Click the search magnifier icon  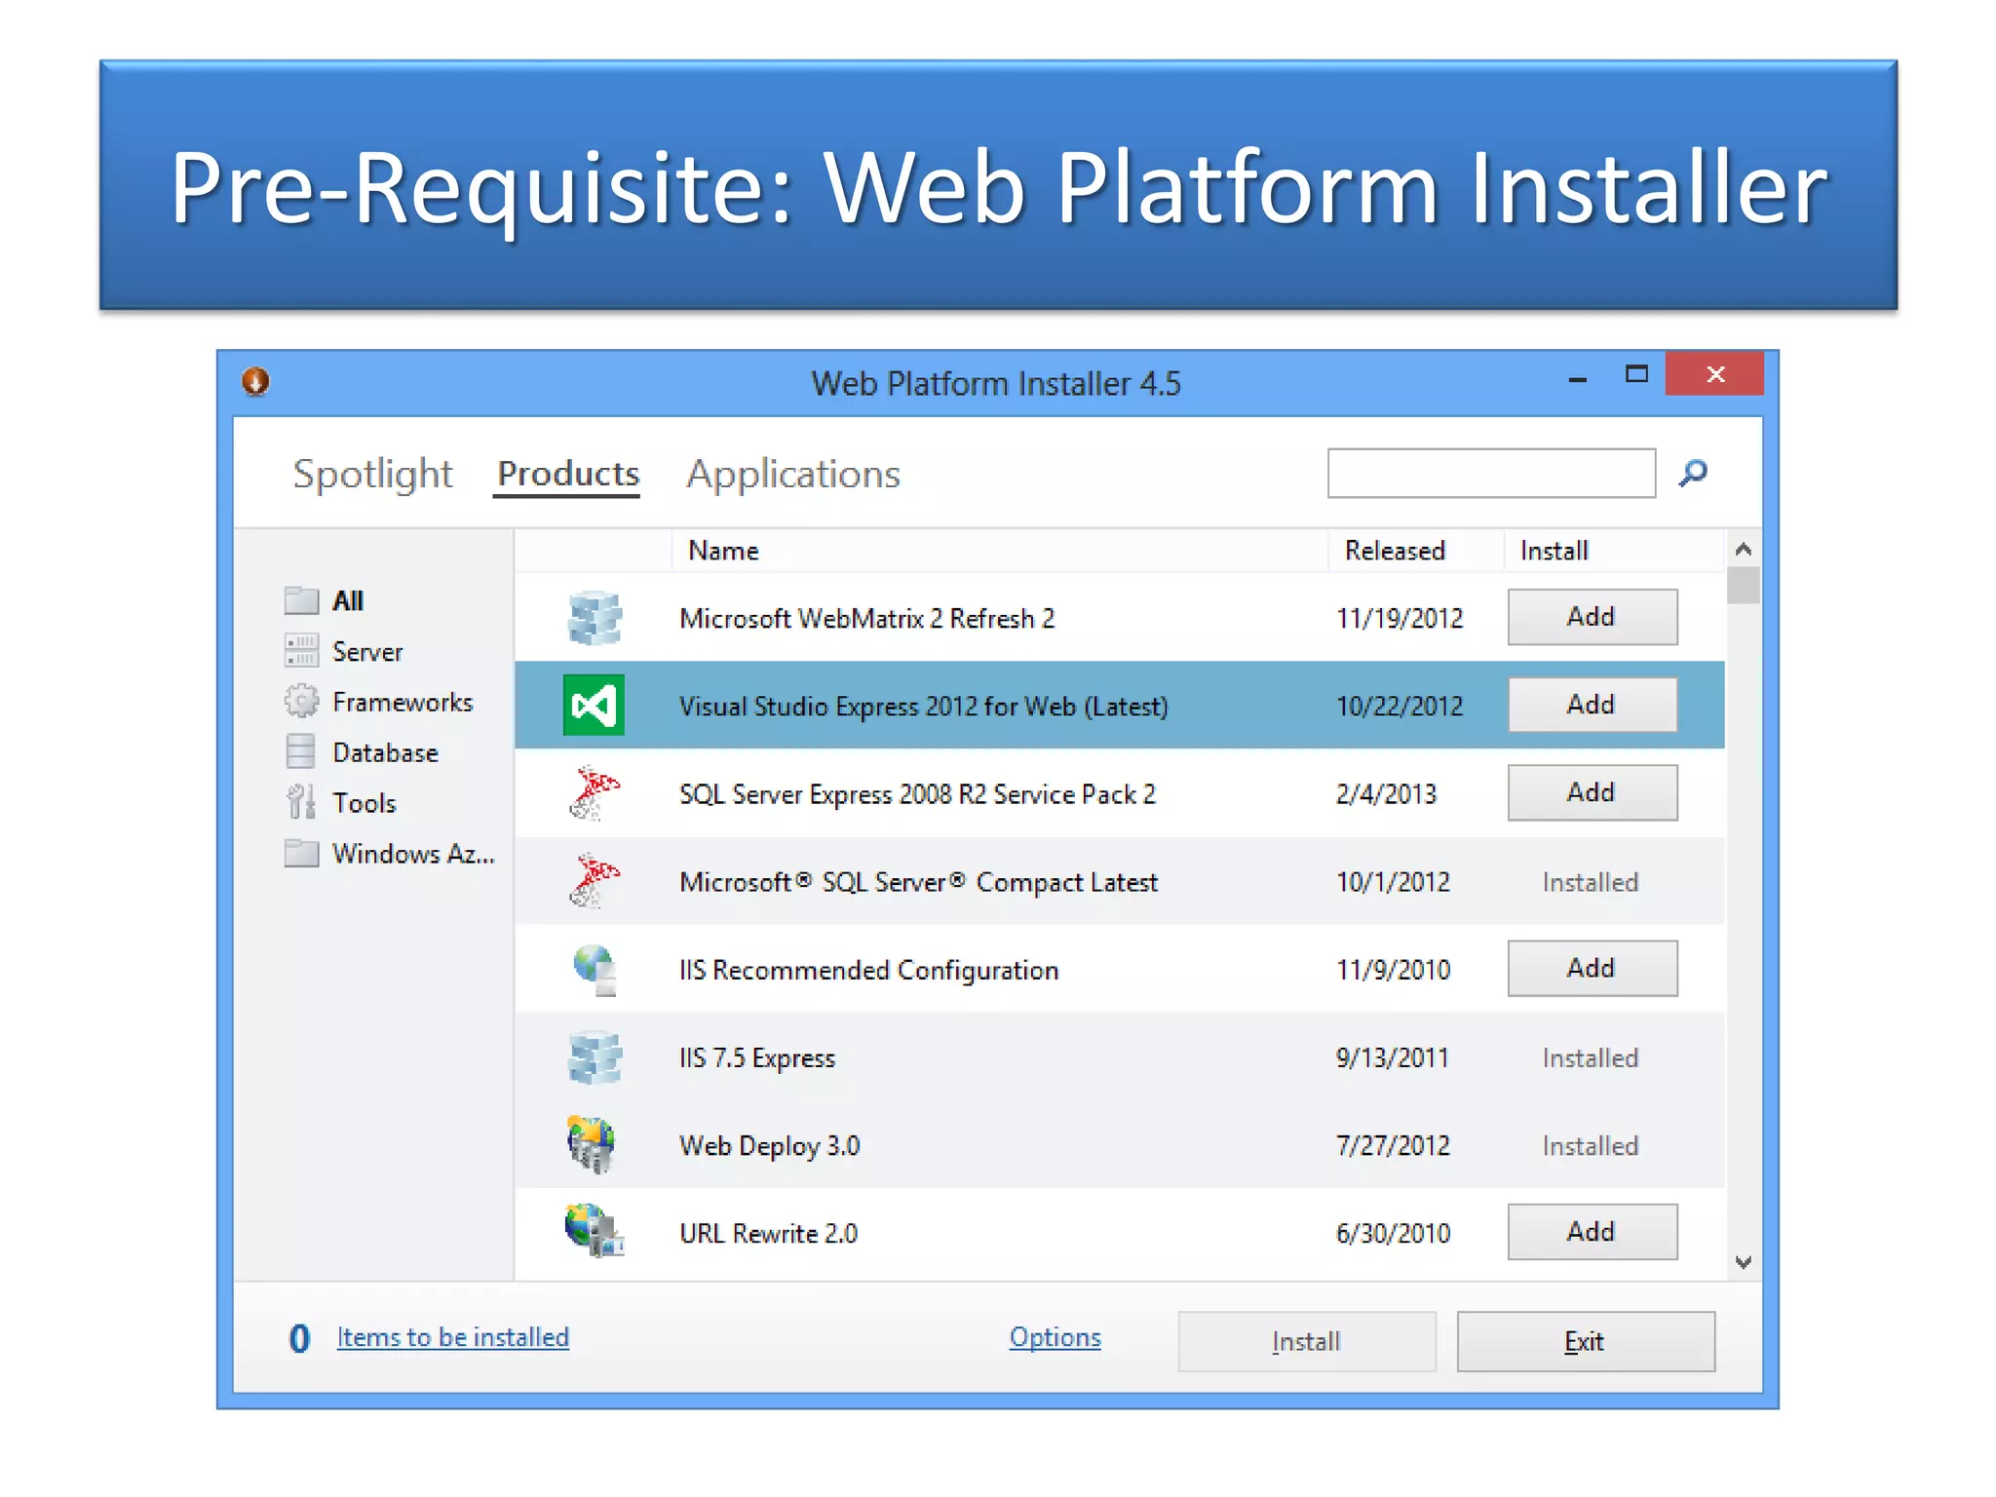[1694, 474]
